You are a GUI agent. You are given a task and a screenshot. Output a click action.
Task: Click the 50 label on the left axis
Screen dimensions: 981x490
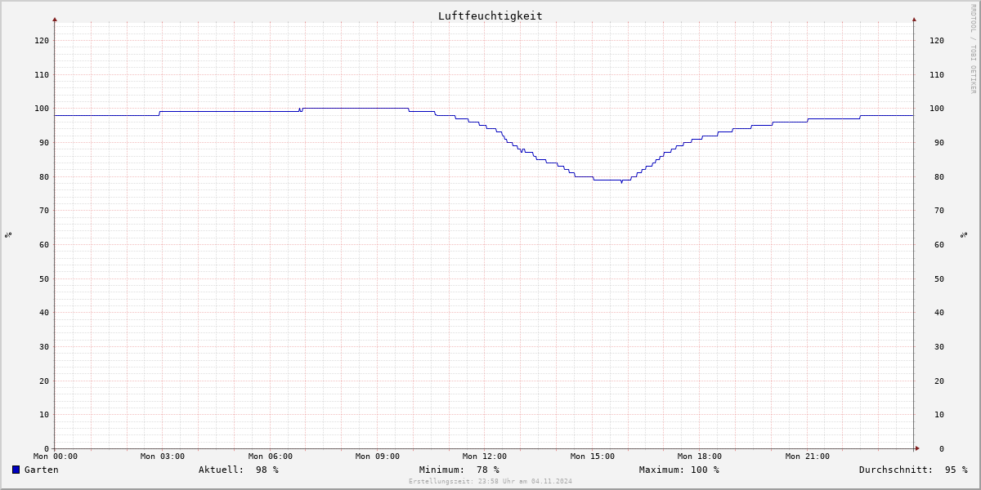tap(44, 278)
